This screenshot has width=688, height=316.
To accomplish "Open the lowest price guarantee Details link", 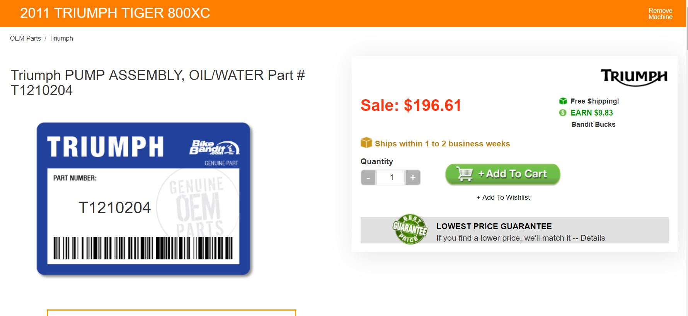I will pos(593,238).
